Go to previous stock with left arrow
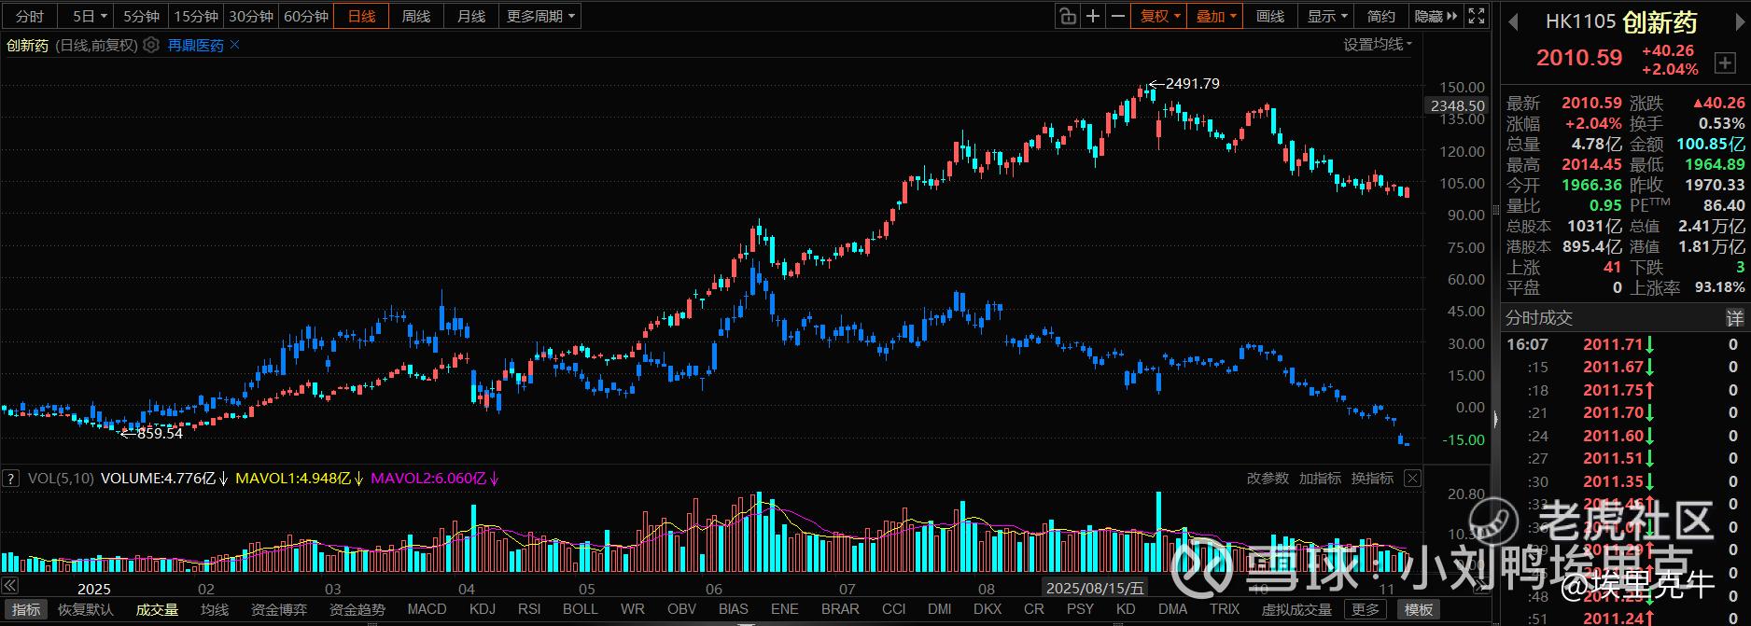 pyautogui.click(x=1514, y=22)
